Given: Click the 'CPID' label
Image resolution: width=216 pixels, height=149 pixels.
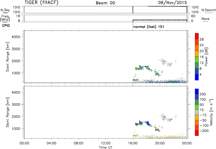Looking at the screenshot, I should (6, 26).
